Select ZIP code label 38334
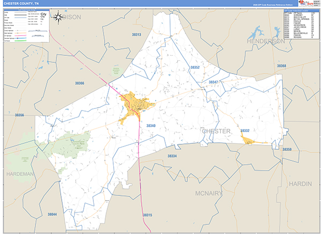 pyautogui.click(x=172, y=156)
